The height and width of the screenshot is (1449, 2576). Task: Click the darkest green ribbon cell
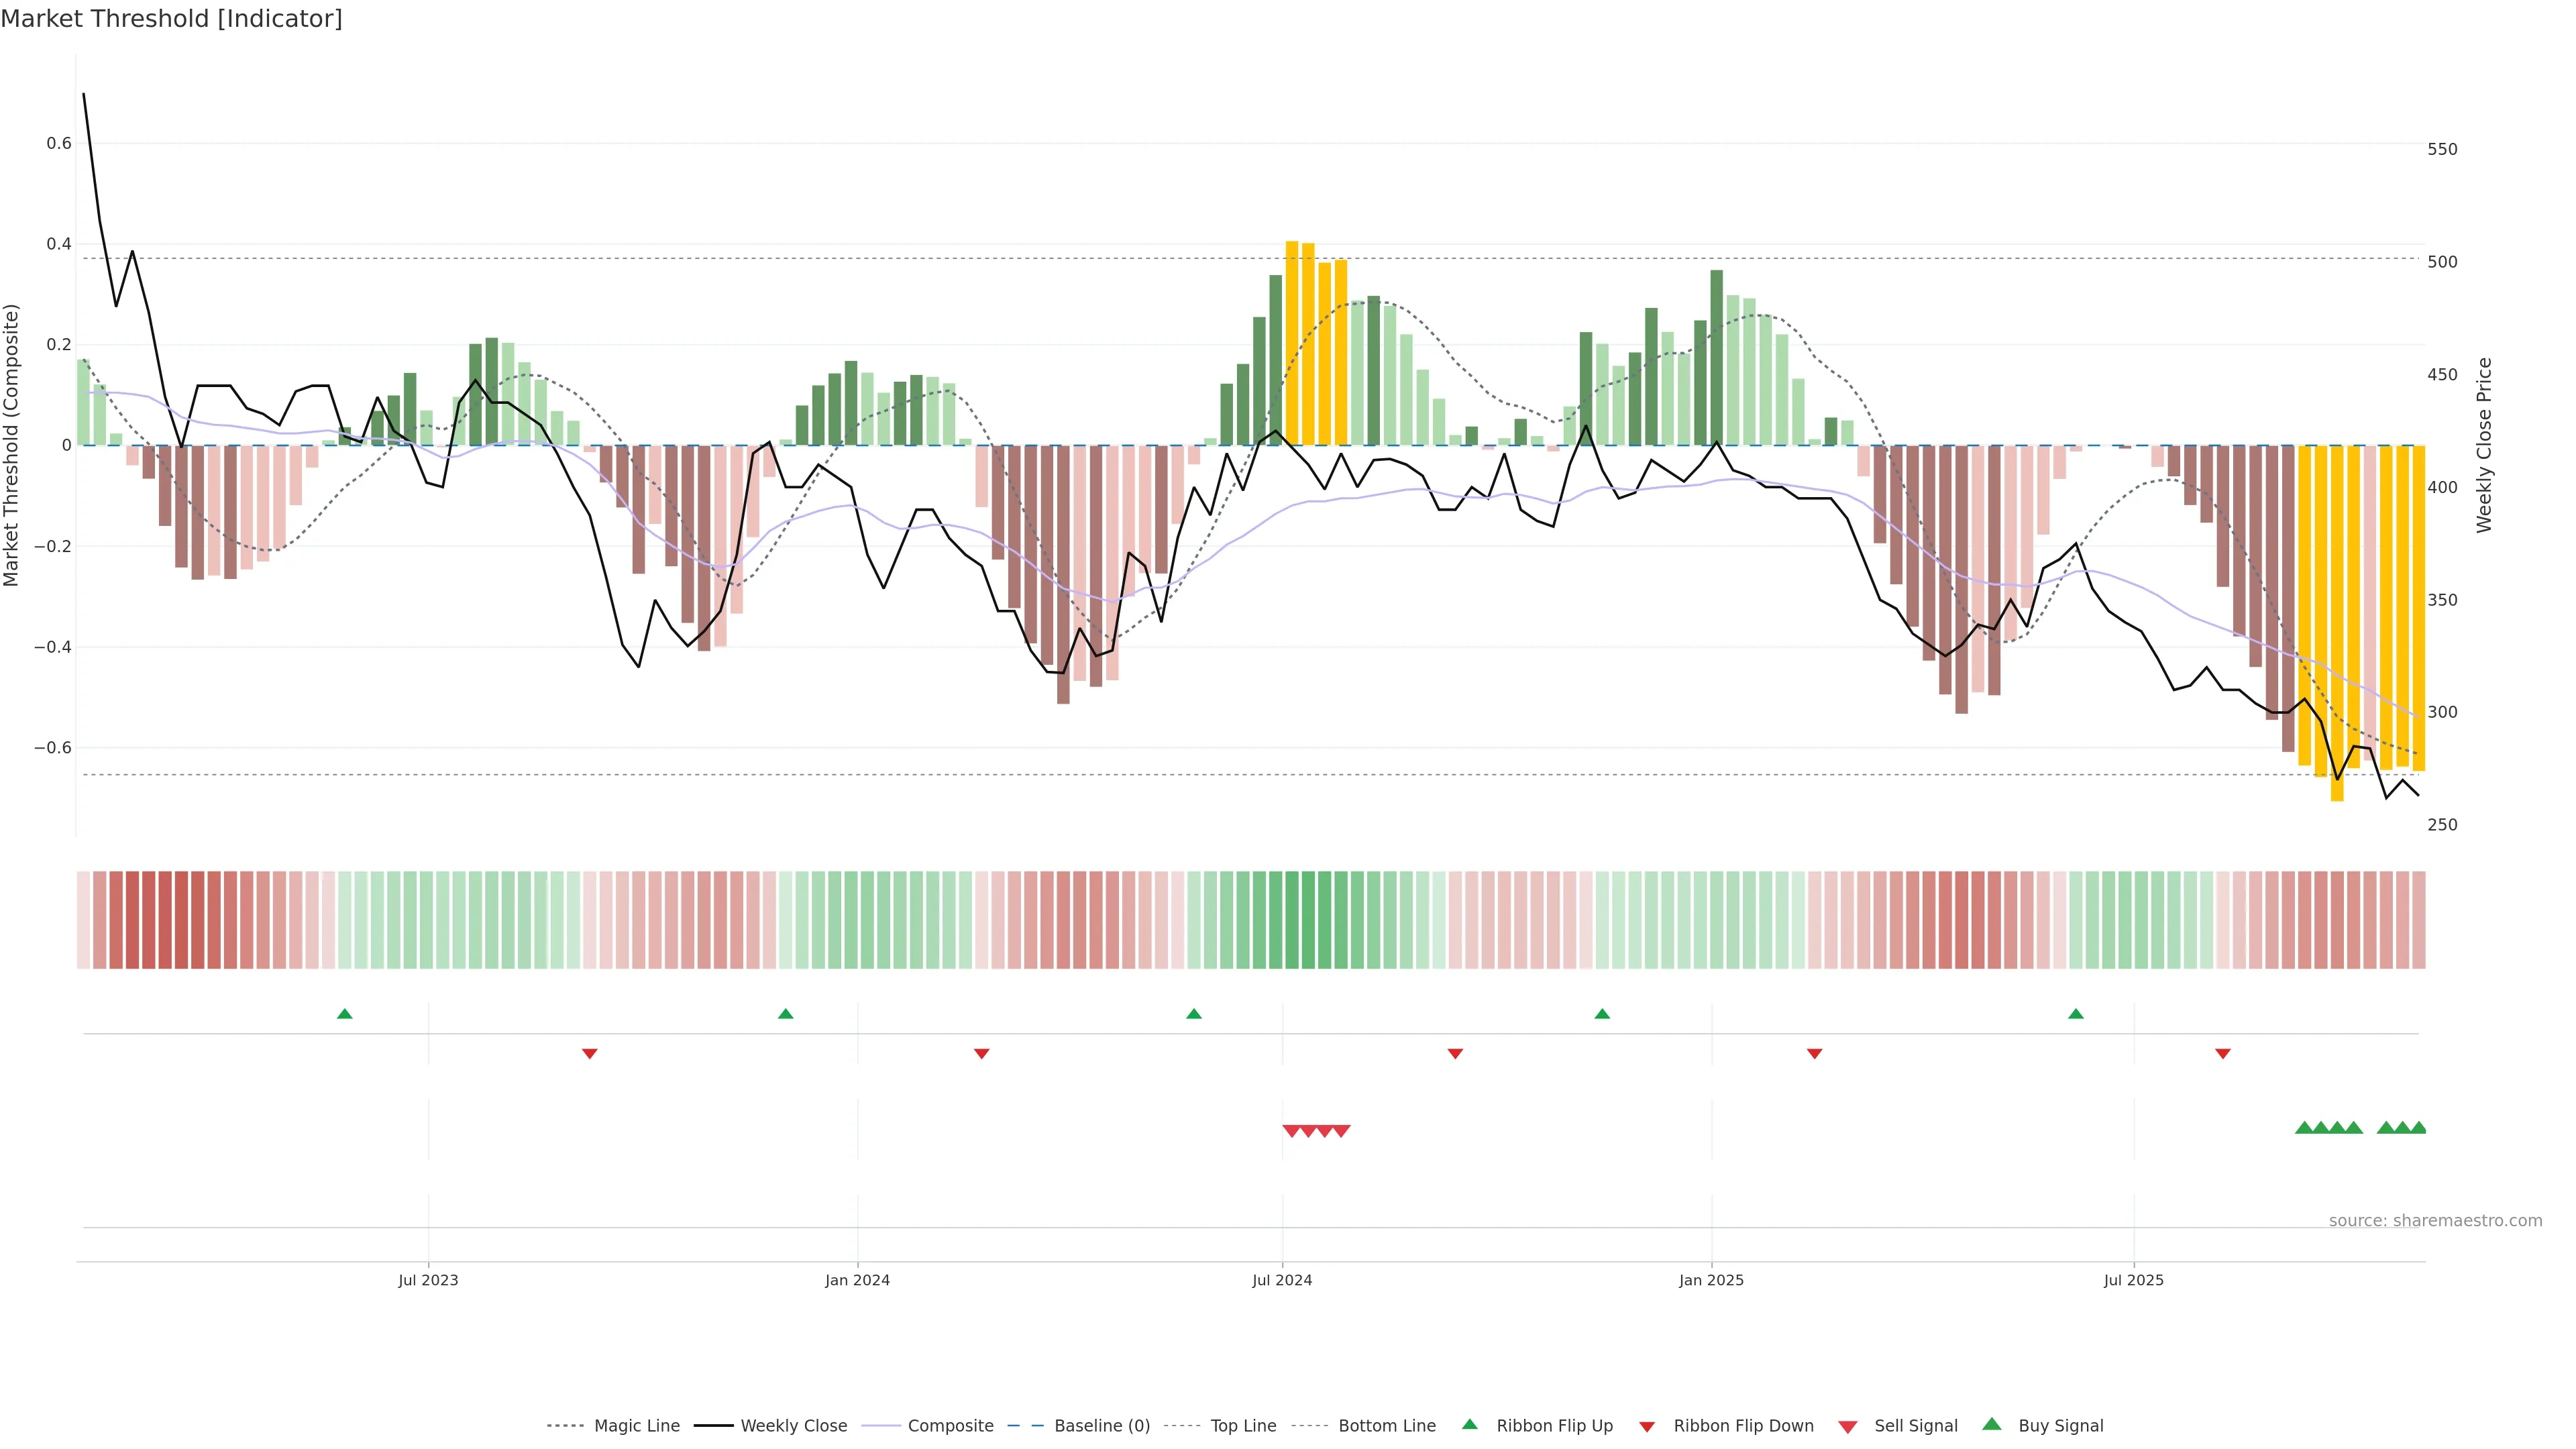pos(1308,919)
